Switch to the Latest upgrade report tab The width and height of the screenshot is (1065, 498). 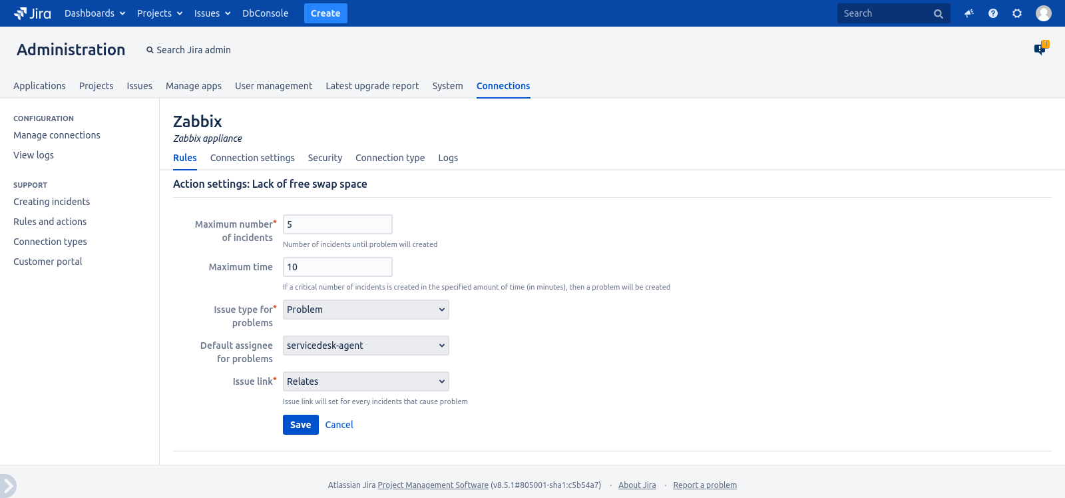coord(372,86)
